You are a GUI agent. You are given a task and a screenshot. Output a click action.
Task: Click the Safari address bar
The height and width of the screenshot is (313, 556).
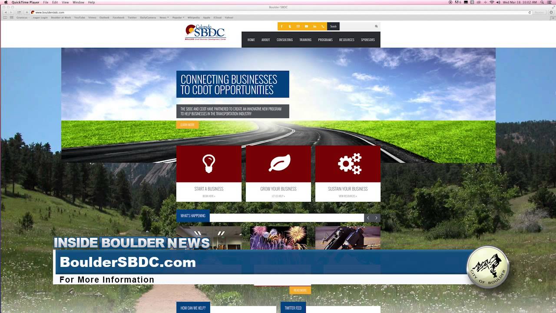[x=281, y=12]
